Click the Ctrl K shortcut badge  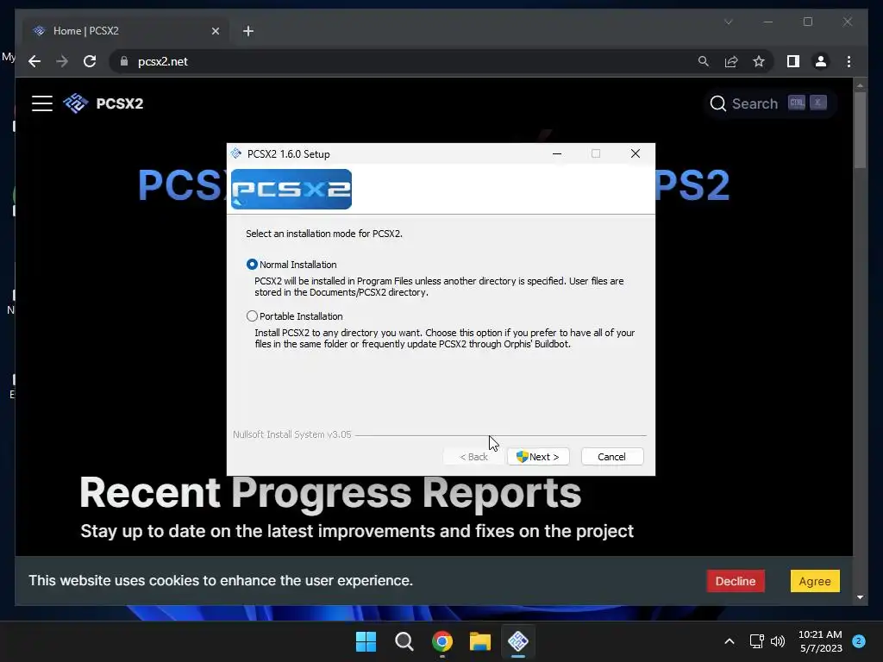point(807,103)
